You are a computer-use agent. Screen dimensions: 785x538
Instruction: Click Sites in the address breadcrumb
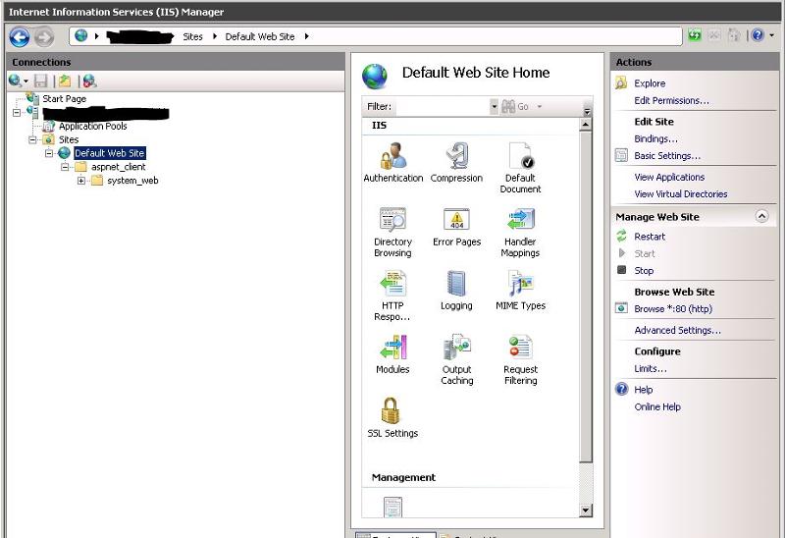pyautogui.click(x=192, y=36)
